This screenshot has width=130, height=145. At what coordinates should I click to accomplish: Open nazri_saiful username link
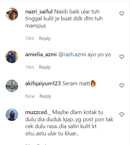pyautogui.click(x=39, y=12)
